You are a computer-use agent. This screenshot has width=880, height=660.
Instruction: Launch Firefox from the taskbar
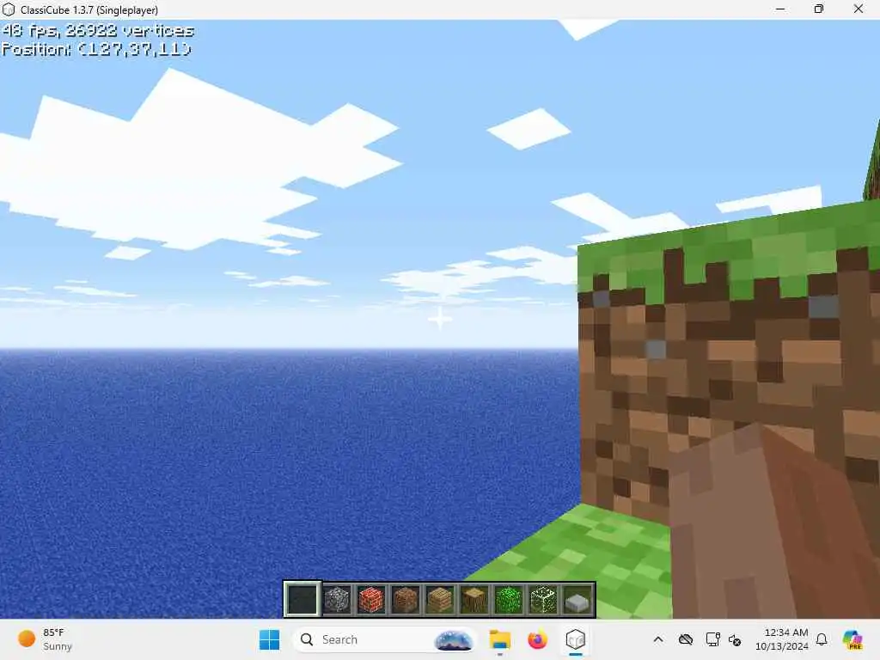537,639
